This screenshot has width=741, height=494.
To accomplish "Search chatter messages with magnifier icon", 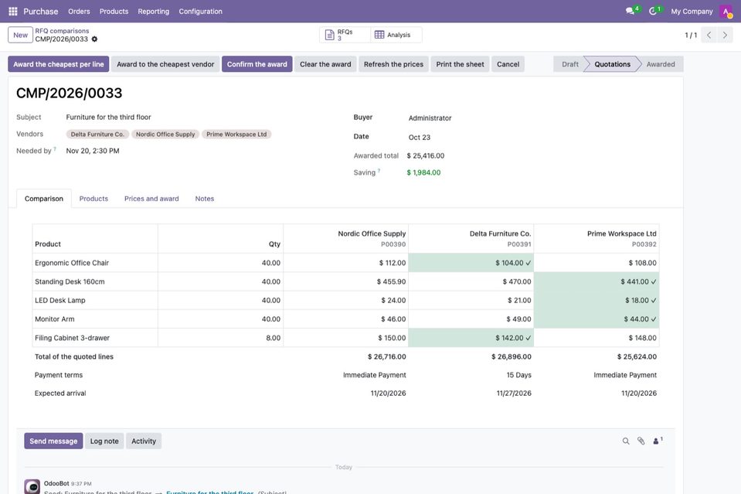I will [626, 441].
